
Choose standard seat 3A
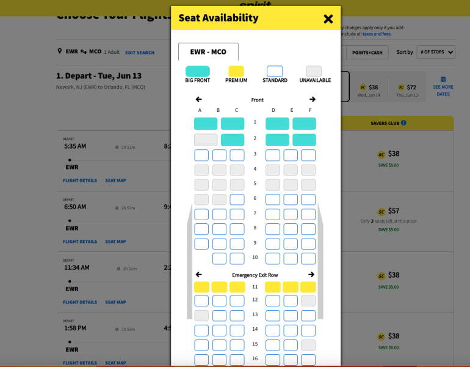pyautogui.click(x=201, y=155)
